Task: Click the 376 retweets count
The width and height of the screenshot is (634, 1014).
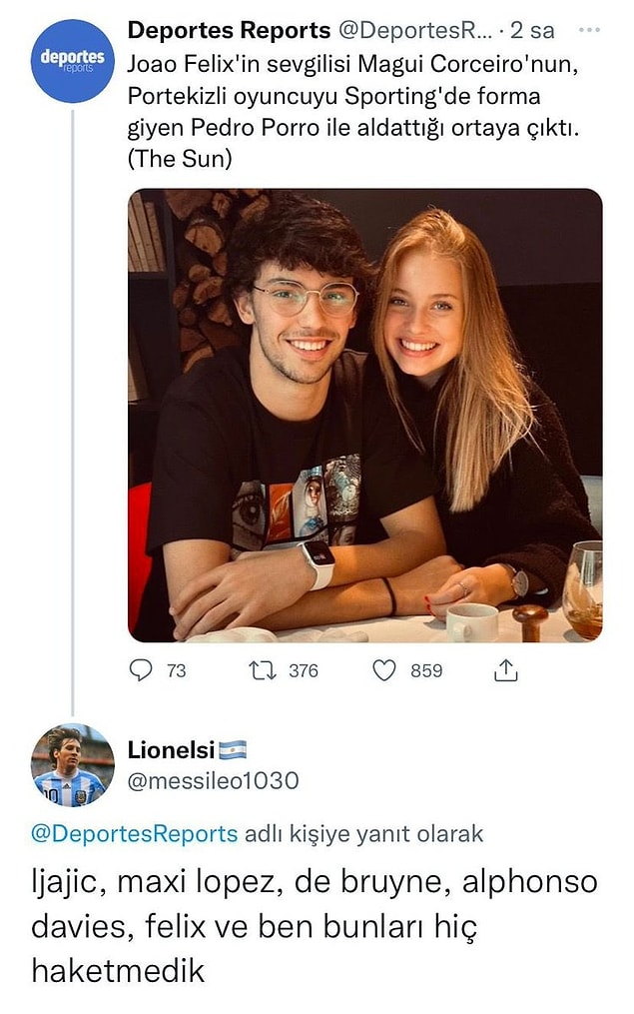Action: click(304, 671)
